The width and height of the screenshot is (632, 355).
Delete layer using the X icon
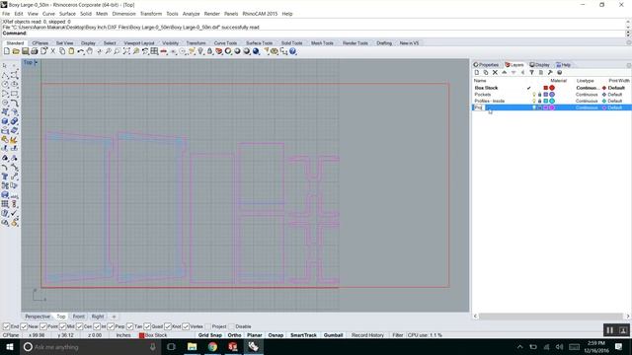[x=495, y=72]
